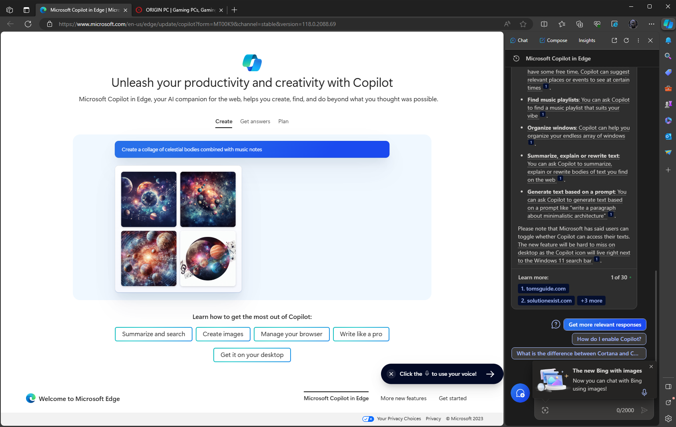Open sidebar Search icon
The image size is (676, 427).
[668, 56]
